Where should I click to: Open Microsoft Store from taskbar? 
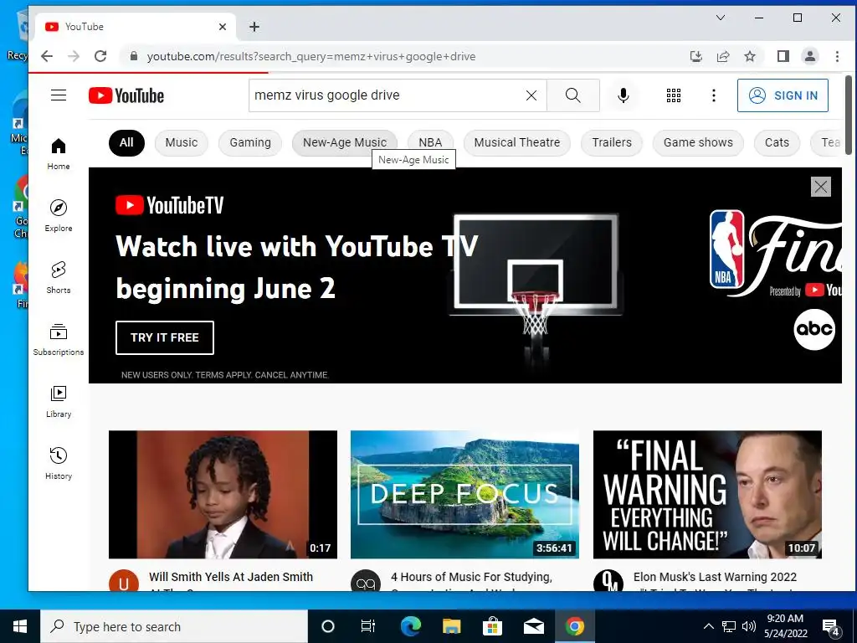pos(492,626)
